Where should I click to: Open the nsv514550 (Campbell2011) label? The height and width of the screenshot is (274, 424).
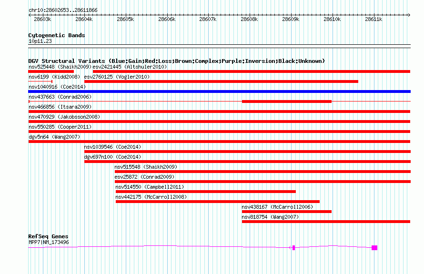point(150,187)
